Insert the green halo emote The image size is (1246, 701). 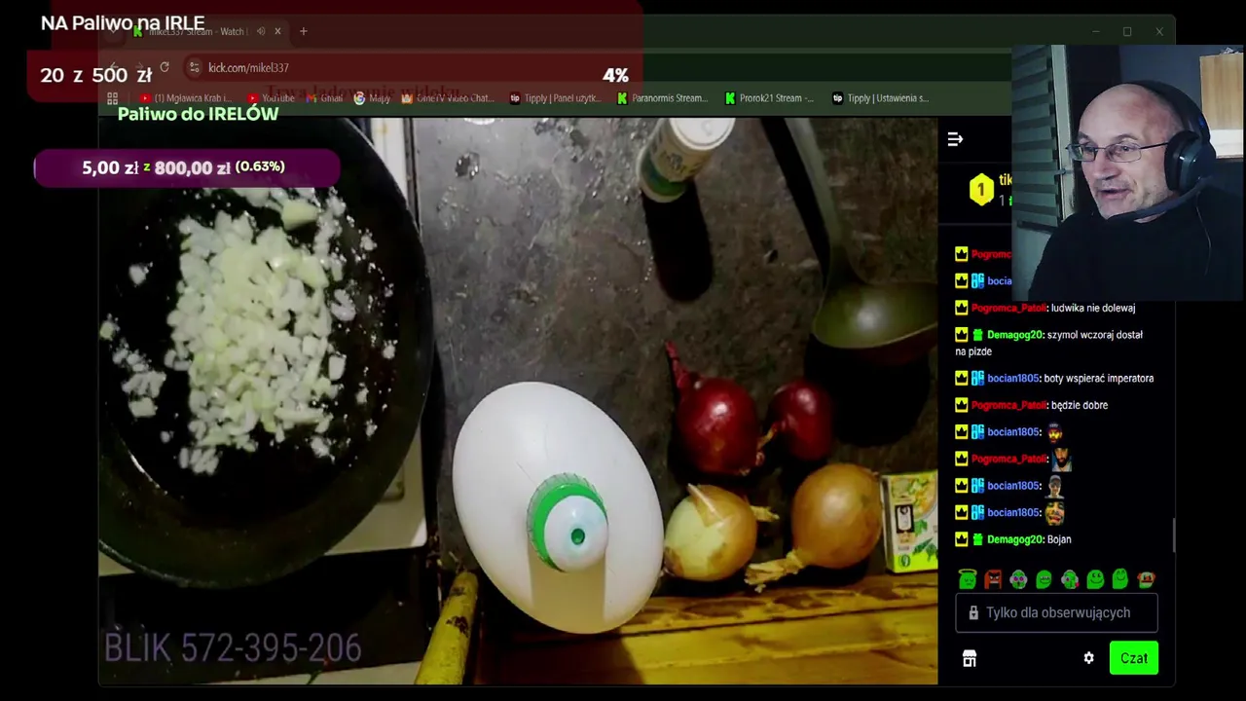[x=967, y=579]
